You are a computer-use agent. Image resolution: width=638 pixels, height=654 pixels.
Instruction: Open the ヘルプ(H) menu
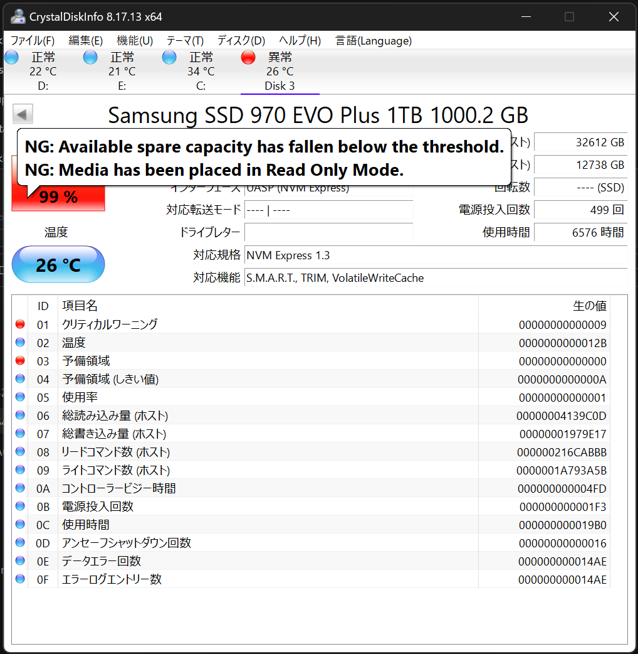pos(300,40)
